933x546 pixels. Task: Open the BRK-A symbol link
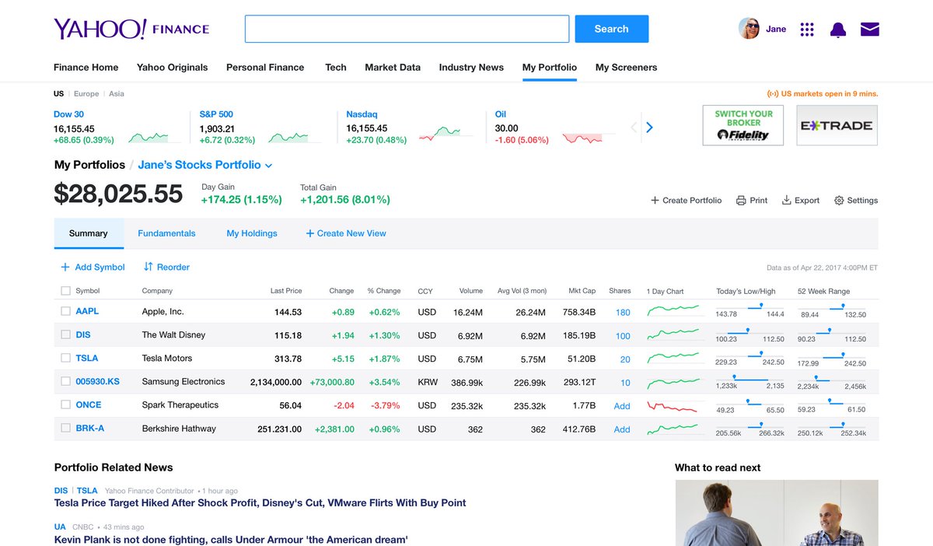point(90,429)
